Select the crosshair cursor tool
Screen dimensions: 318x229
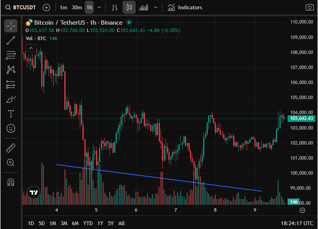[11, 26]
